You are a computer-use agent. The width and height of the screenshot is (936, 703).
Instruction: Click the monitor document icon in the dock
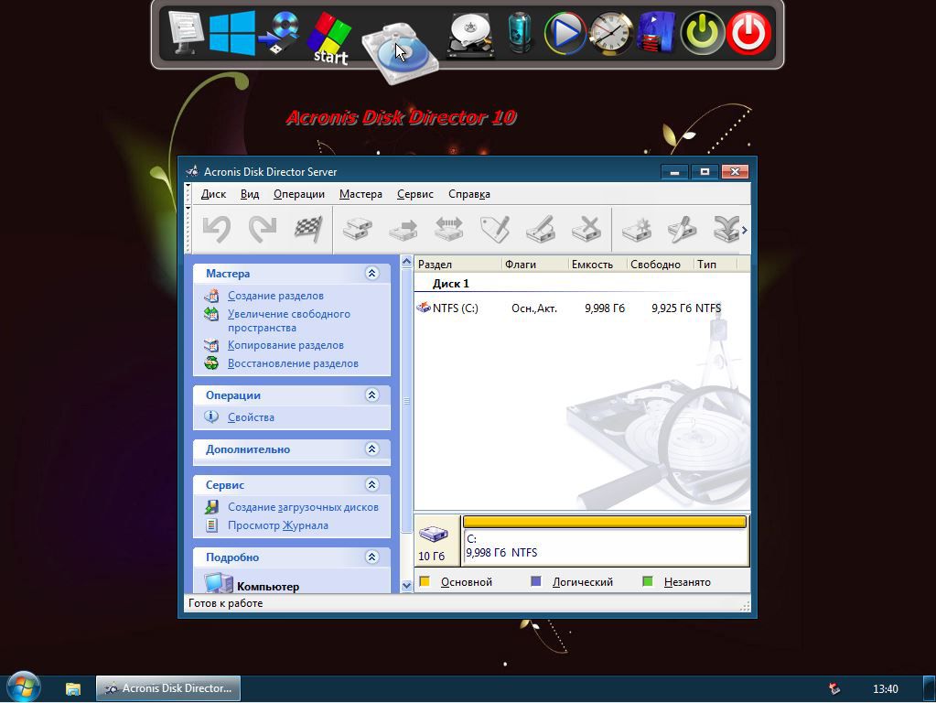186,33
